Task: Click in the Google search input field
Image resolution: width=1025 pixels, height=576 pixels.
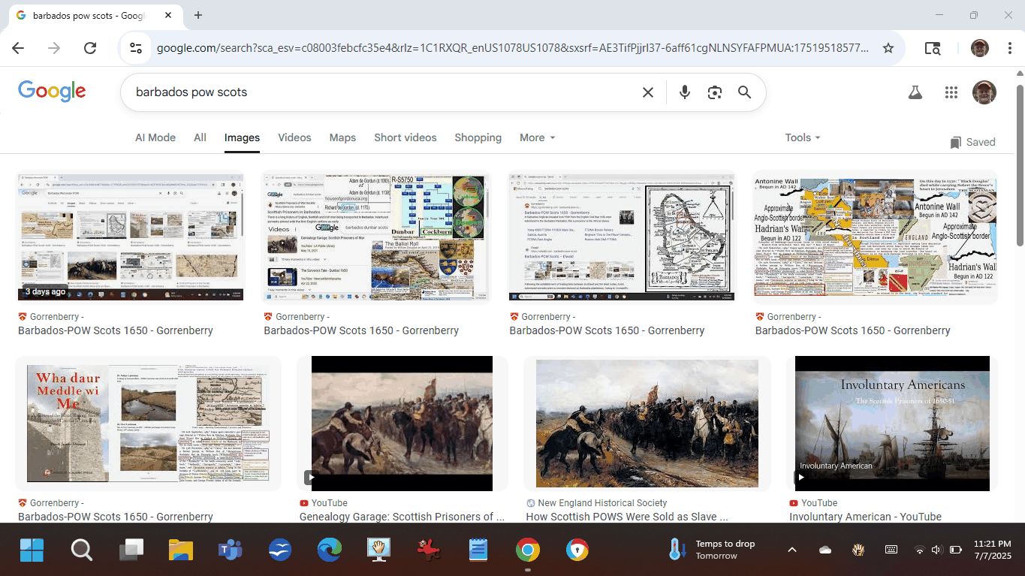Action: [375, 92]
